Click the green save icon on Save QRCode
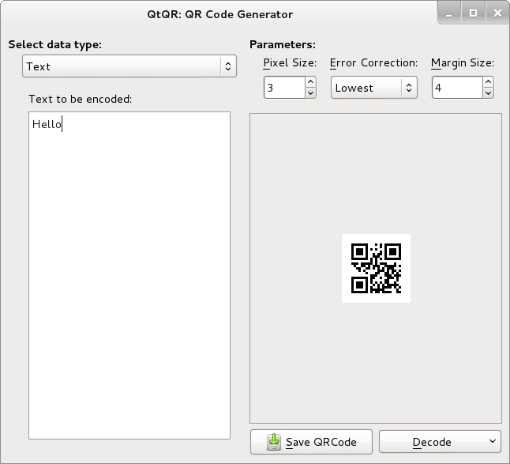Screen dimensions: 510x464 coord(273,442)
